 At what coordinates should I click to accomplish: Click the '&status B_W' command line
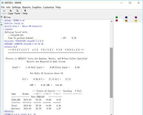tap(11, 47)
